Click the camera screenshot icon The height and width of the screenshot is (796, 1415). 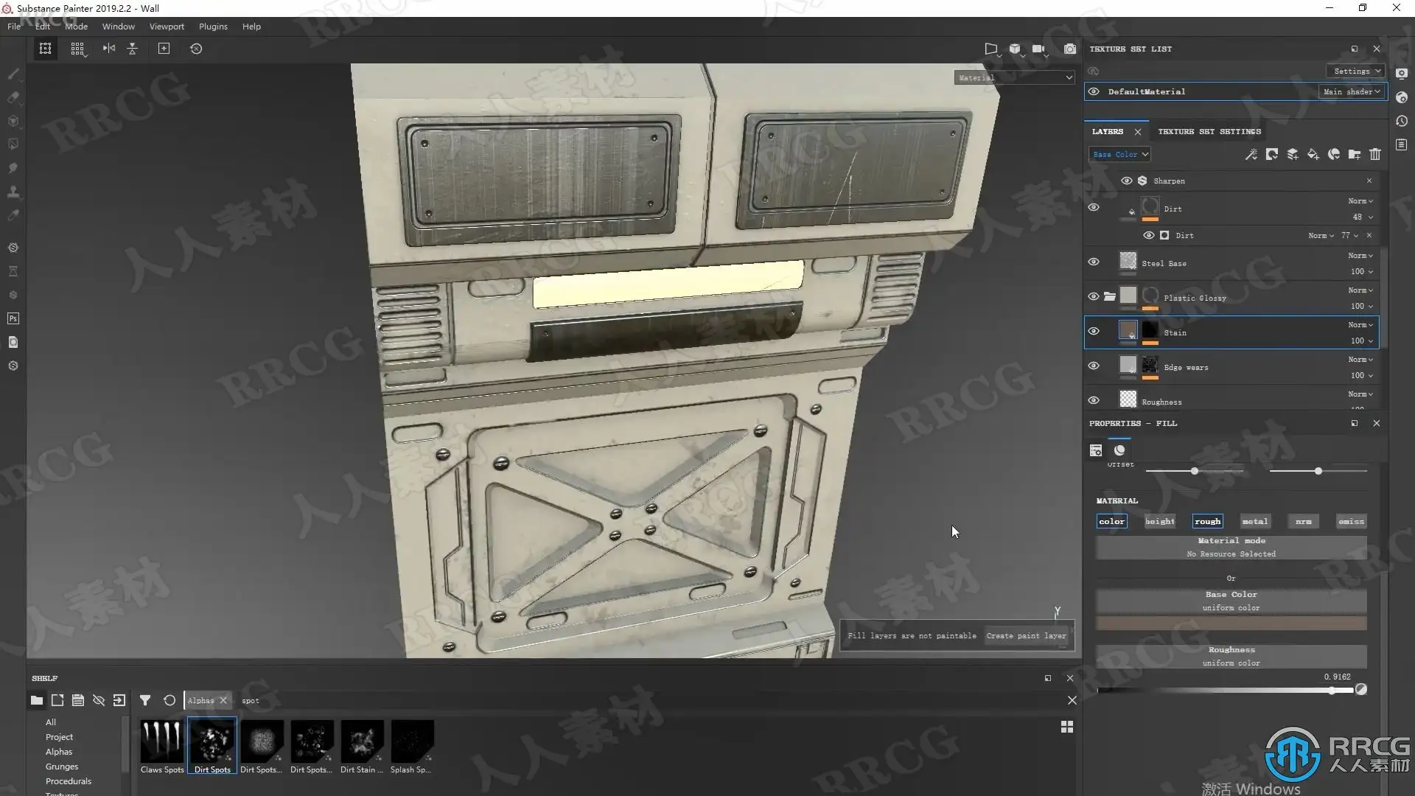click(1069, 49)
